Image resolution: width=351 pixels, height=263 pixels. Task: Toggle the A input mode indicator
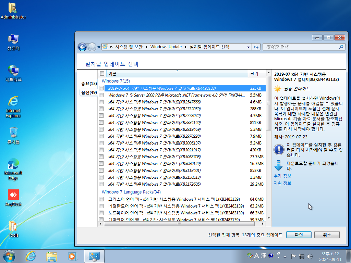click(x=256, y=255)
